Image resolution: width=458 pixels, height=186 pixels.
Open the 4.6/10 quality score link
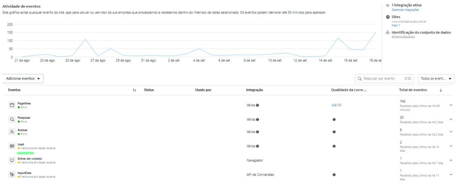pyautogui.click(x=336, y=105)
